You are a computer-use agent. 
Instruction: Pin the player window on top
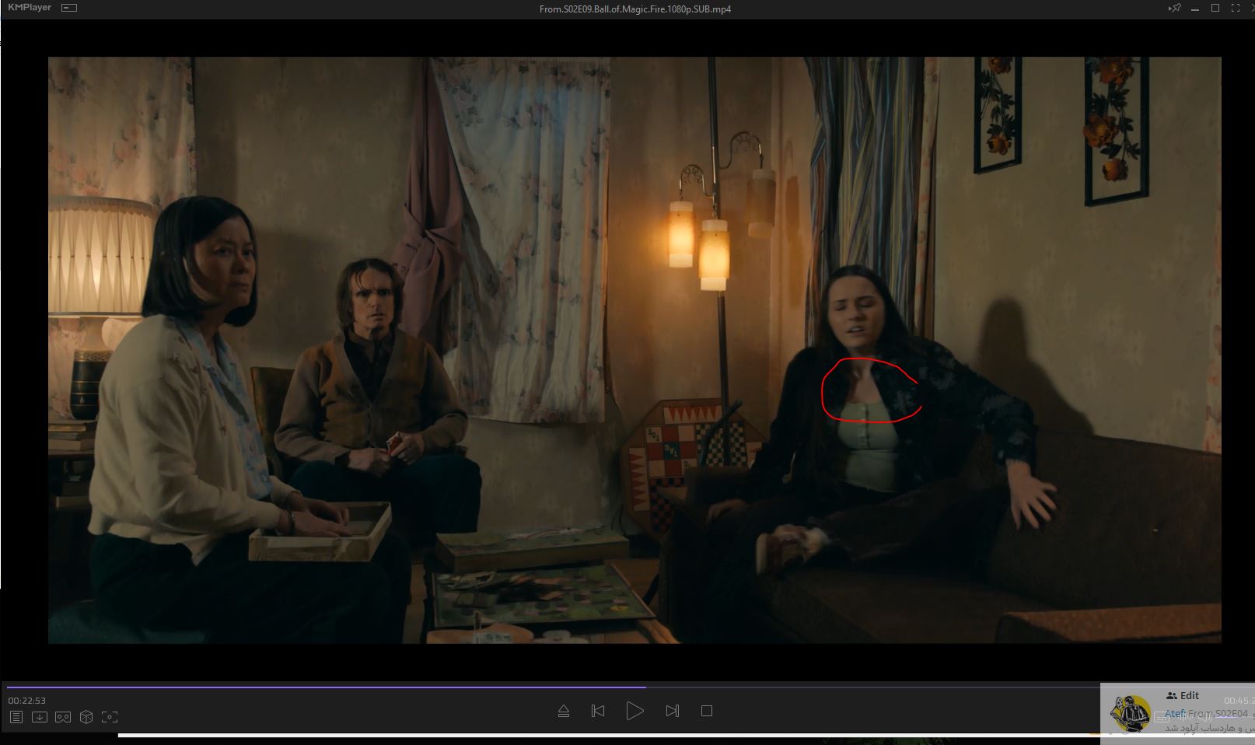(x=1174, y=9)
